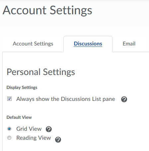
Task: Click the Always show Discussions List pane label
Action: 66,99
